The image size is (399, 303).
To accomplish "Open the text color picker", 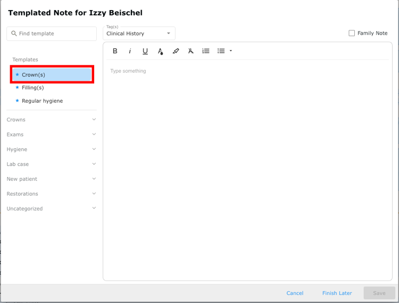I will [160, 51].
